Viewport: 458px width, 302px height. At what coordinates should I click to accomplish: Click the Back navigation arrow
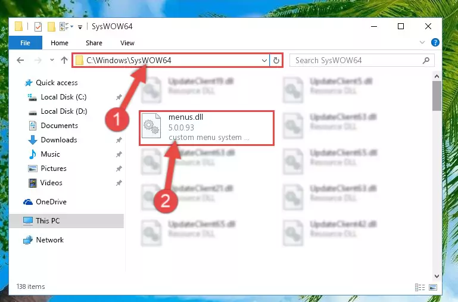[20, 60]
